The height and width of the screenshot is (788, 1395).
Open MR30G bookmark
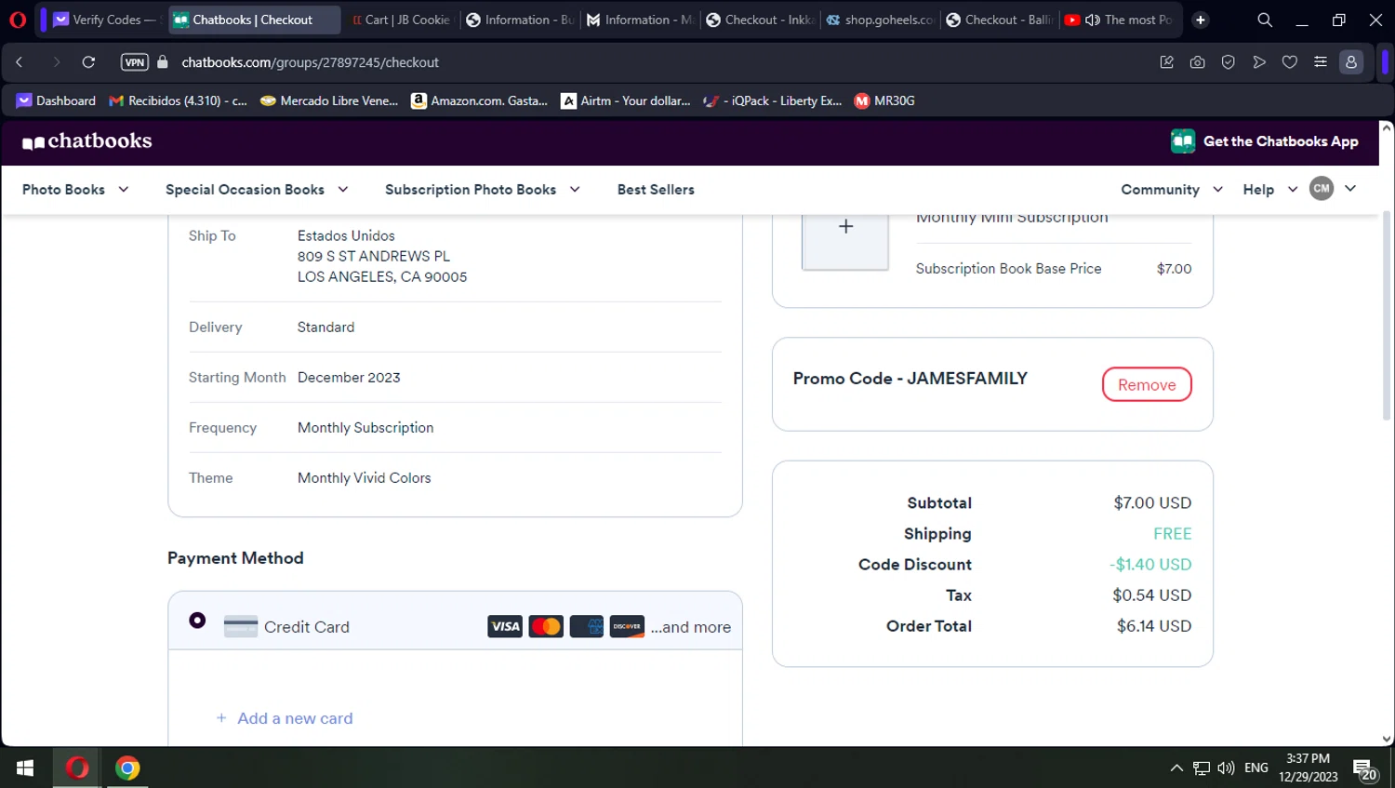(x=884, y=100)
